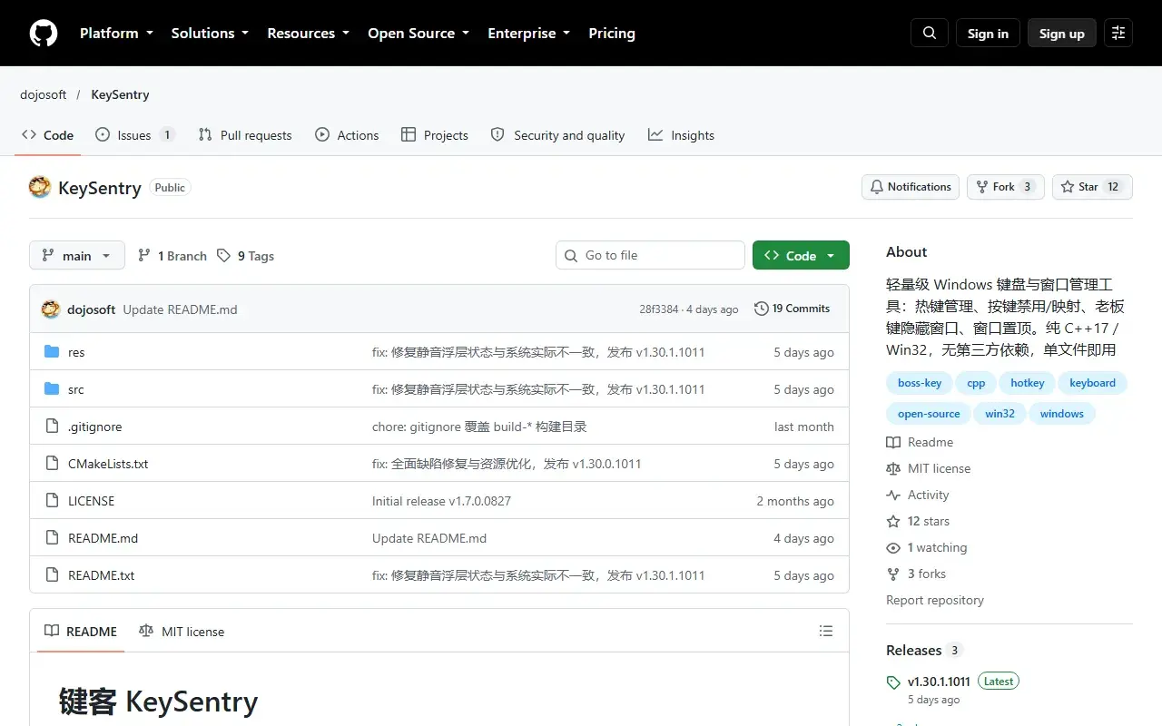Click the dojosoft owner link in breadcrumb

[x=44, y=94]
